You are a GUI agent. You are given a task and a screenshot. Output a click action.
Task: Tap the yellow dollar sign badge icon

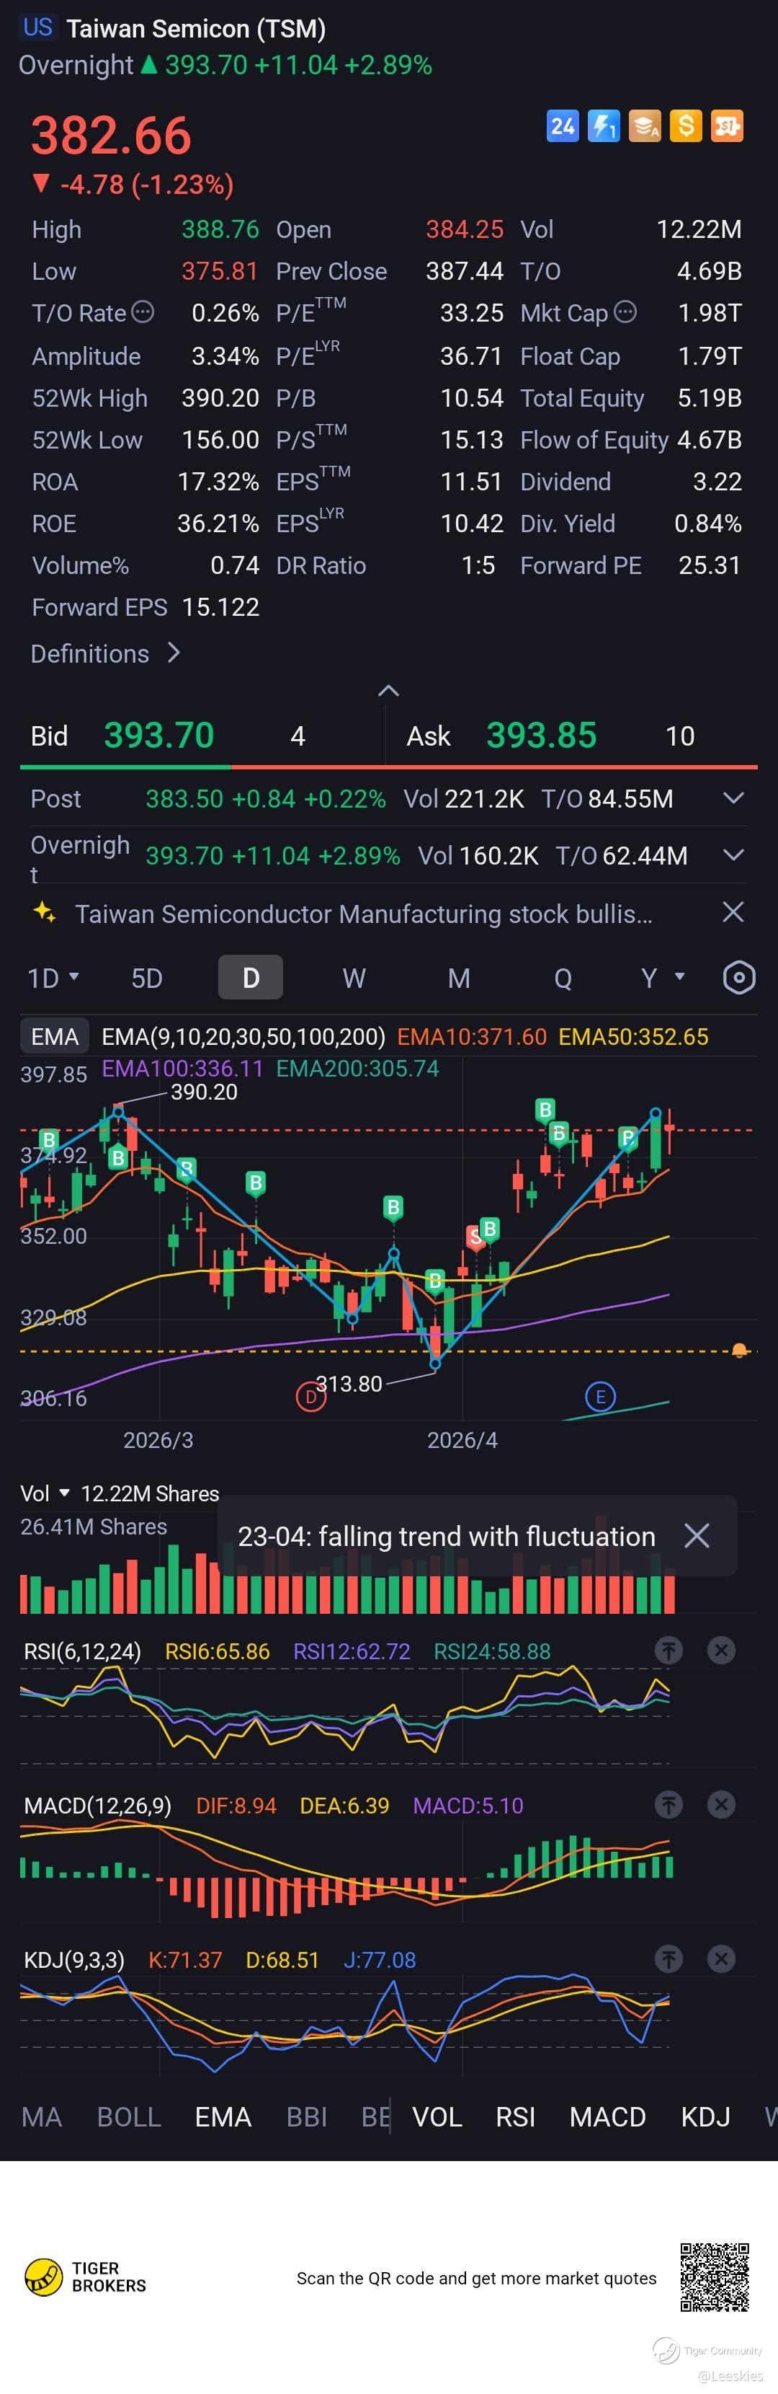point(686,125)
